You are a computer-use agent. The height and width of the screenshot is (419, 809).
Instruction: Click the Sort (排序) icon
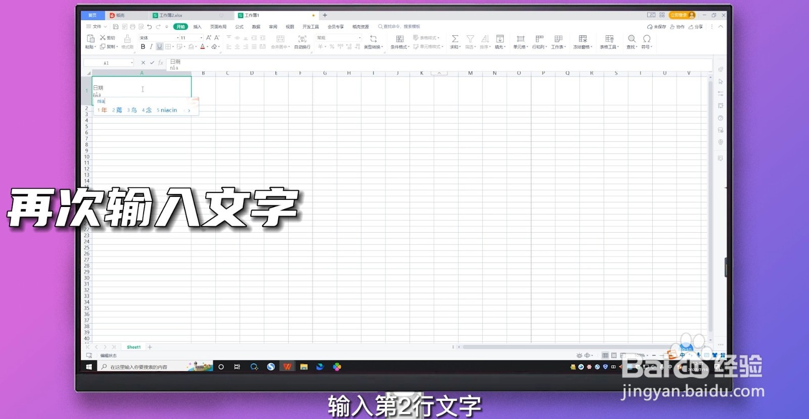485,39
